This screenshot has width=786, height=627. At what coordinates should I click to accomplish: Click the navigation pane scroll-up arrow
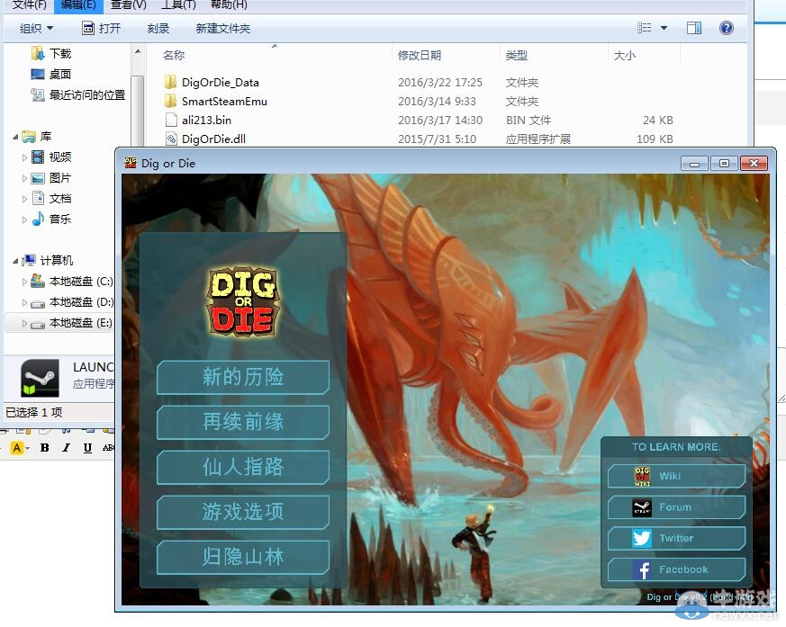(138, 51)
